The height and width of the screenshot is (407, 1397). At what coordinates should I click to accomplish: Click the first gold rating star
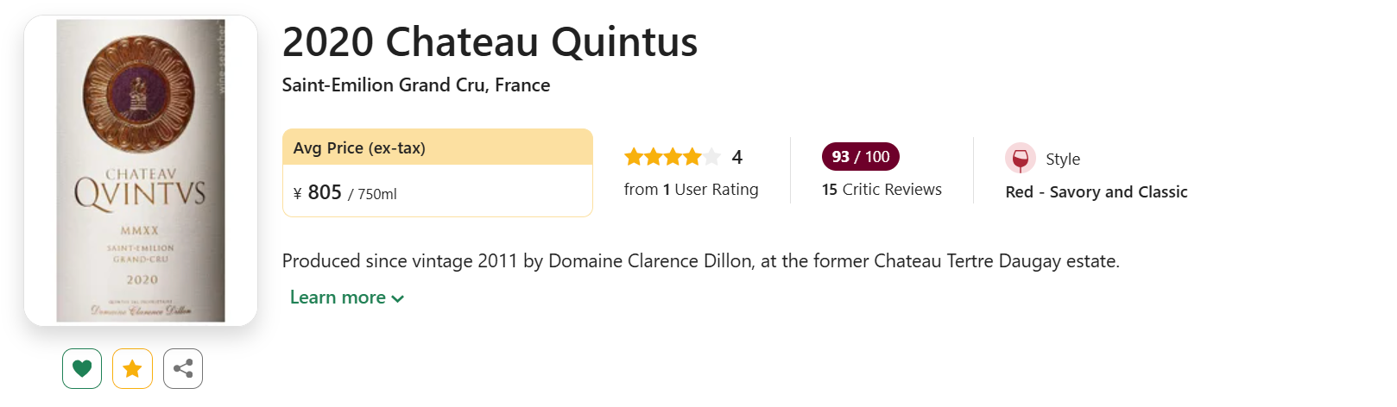[x=634, y=157]
